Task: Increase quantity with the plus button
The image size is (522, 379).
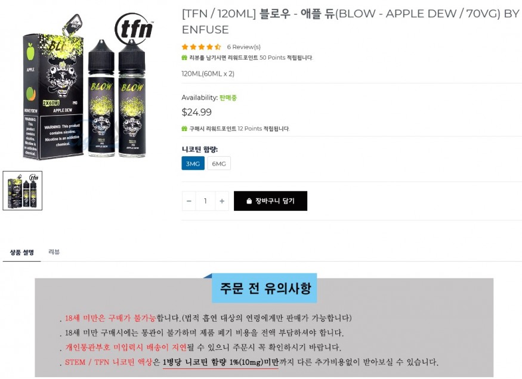Action: click(x=222, y=201)
